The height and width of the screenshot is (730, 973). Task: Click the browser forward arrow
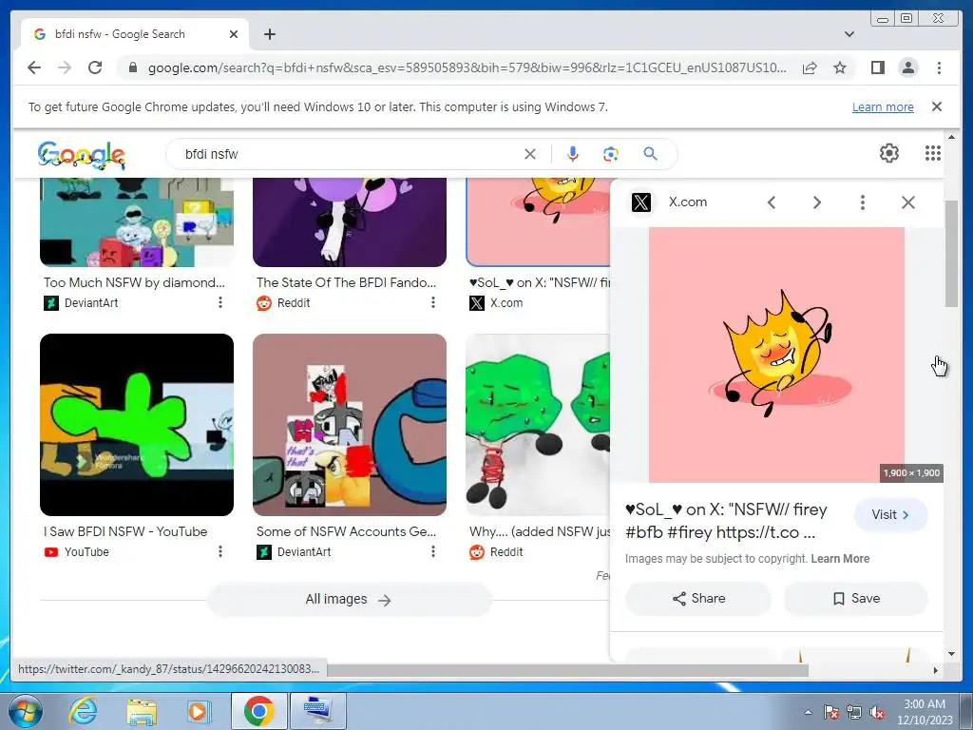[65, 67]
